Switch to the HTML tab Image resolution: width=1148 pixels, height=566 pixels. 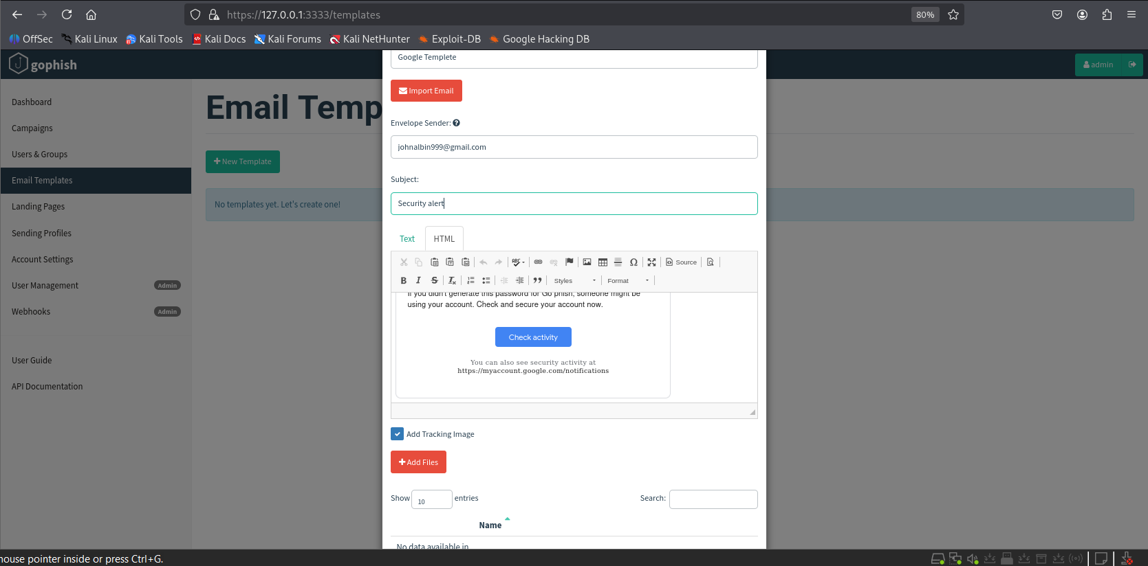tap(444, 239)
